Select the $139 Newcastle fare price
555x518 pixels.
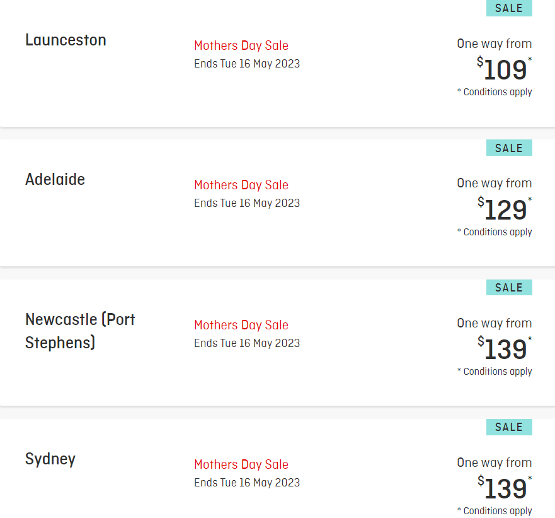(x=504, y=348)
